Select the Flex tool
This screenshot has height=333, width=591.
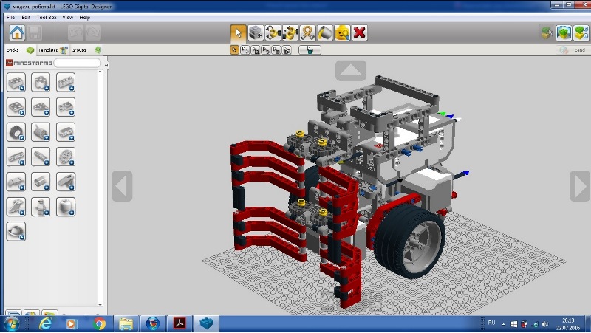[x=308, y=33]
